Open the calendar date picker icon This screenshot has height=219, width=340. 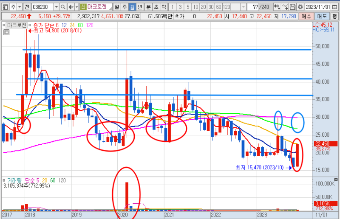click(x=334, y=7)
